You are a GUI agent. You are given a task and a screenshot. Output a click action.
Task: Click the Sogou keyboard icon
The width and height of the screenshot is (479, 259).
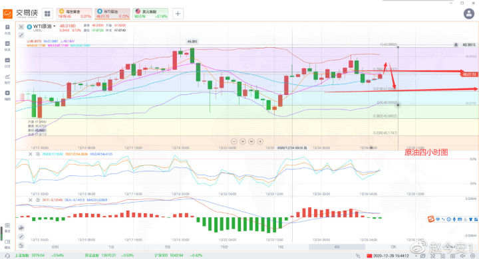pyautogui.click(x=460, y=219)
